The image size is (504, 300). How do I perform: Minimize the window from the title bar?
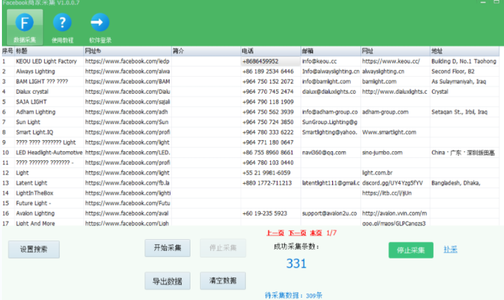pyautogui.click(x=483, y=2)
